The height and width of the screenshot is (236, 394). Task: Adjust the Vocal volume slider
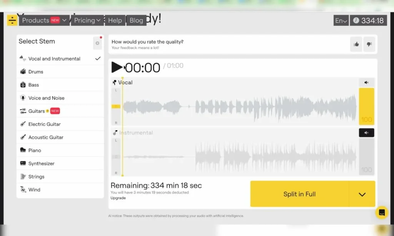click(366, 106)
